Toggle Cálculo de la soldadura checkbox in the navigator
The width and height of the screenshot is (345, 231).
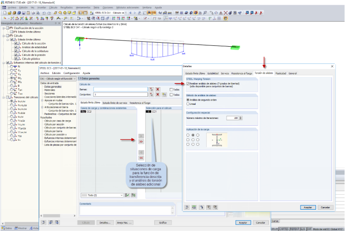tap(15, 51)
